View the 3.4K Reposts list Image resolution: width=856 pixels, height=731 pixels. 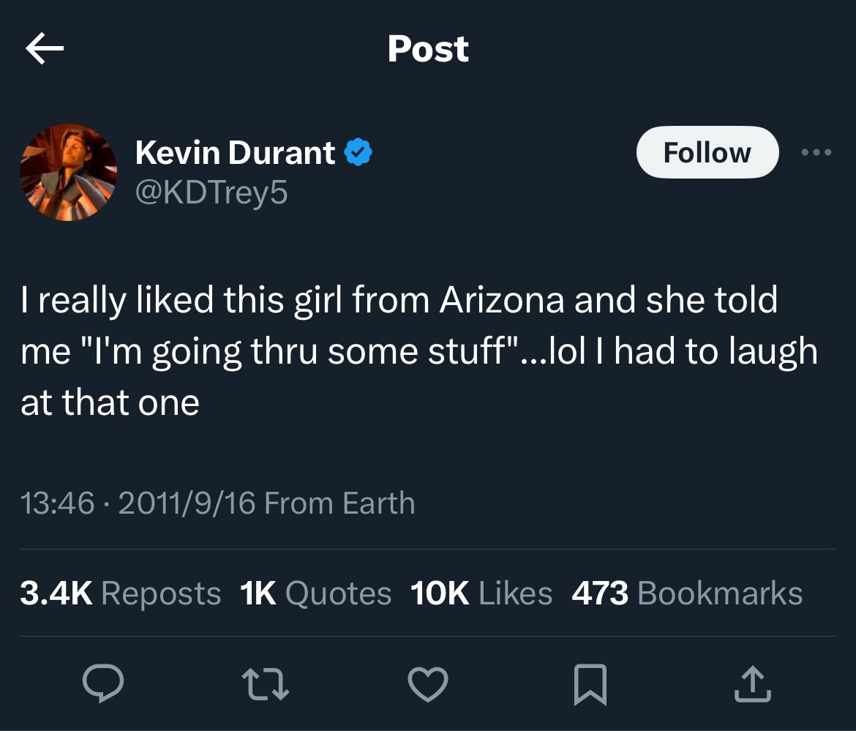(121, 593)
